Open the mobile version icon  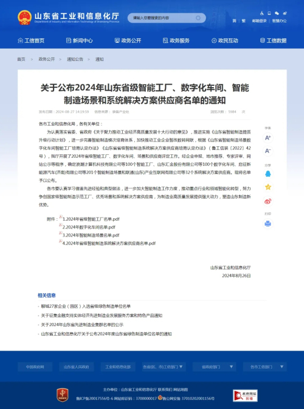point(269,13)
